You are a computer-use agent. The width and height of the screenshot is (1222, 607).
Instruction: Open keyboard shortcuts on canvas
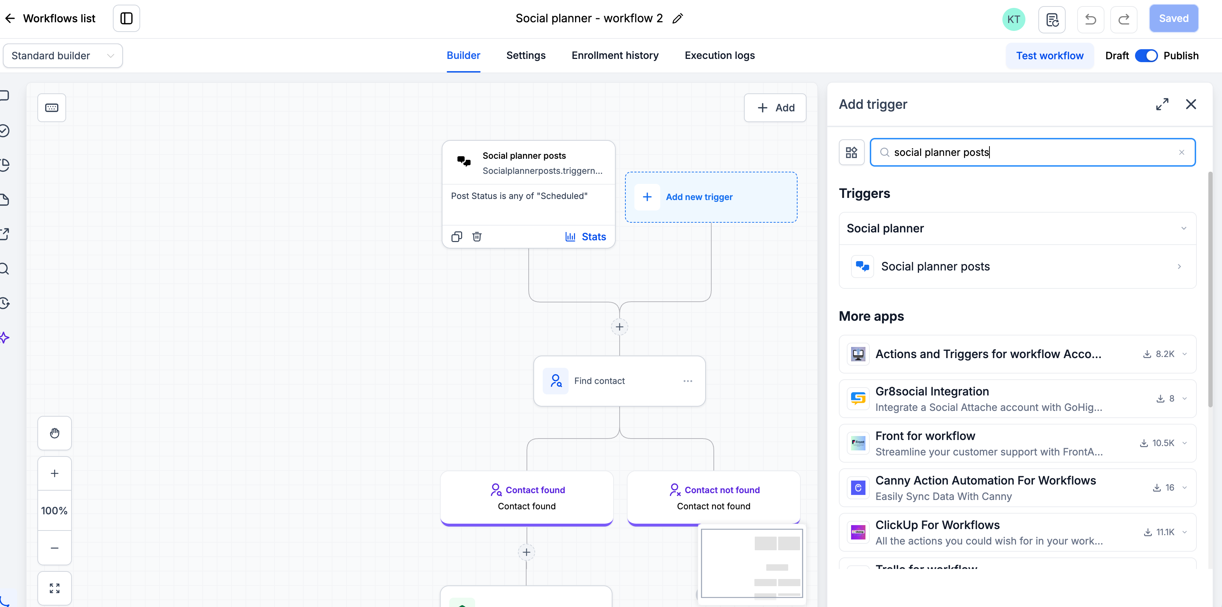[52, 108]
